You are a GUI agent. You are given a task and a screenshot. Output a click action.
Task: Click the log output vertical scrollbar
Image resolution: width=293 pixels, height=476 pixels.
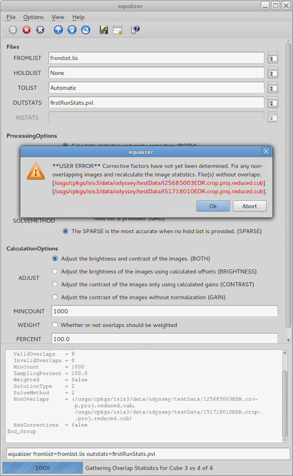tap(285, 394)
